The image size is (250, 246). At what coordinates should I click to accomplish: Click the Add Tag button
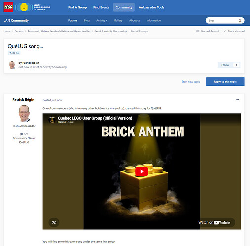(x=14, y=53)
